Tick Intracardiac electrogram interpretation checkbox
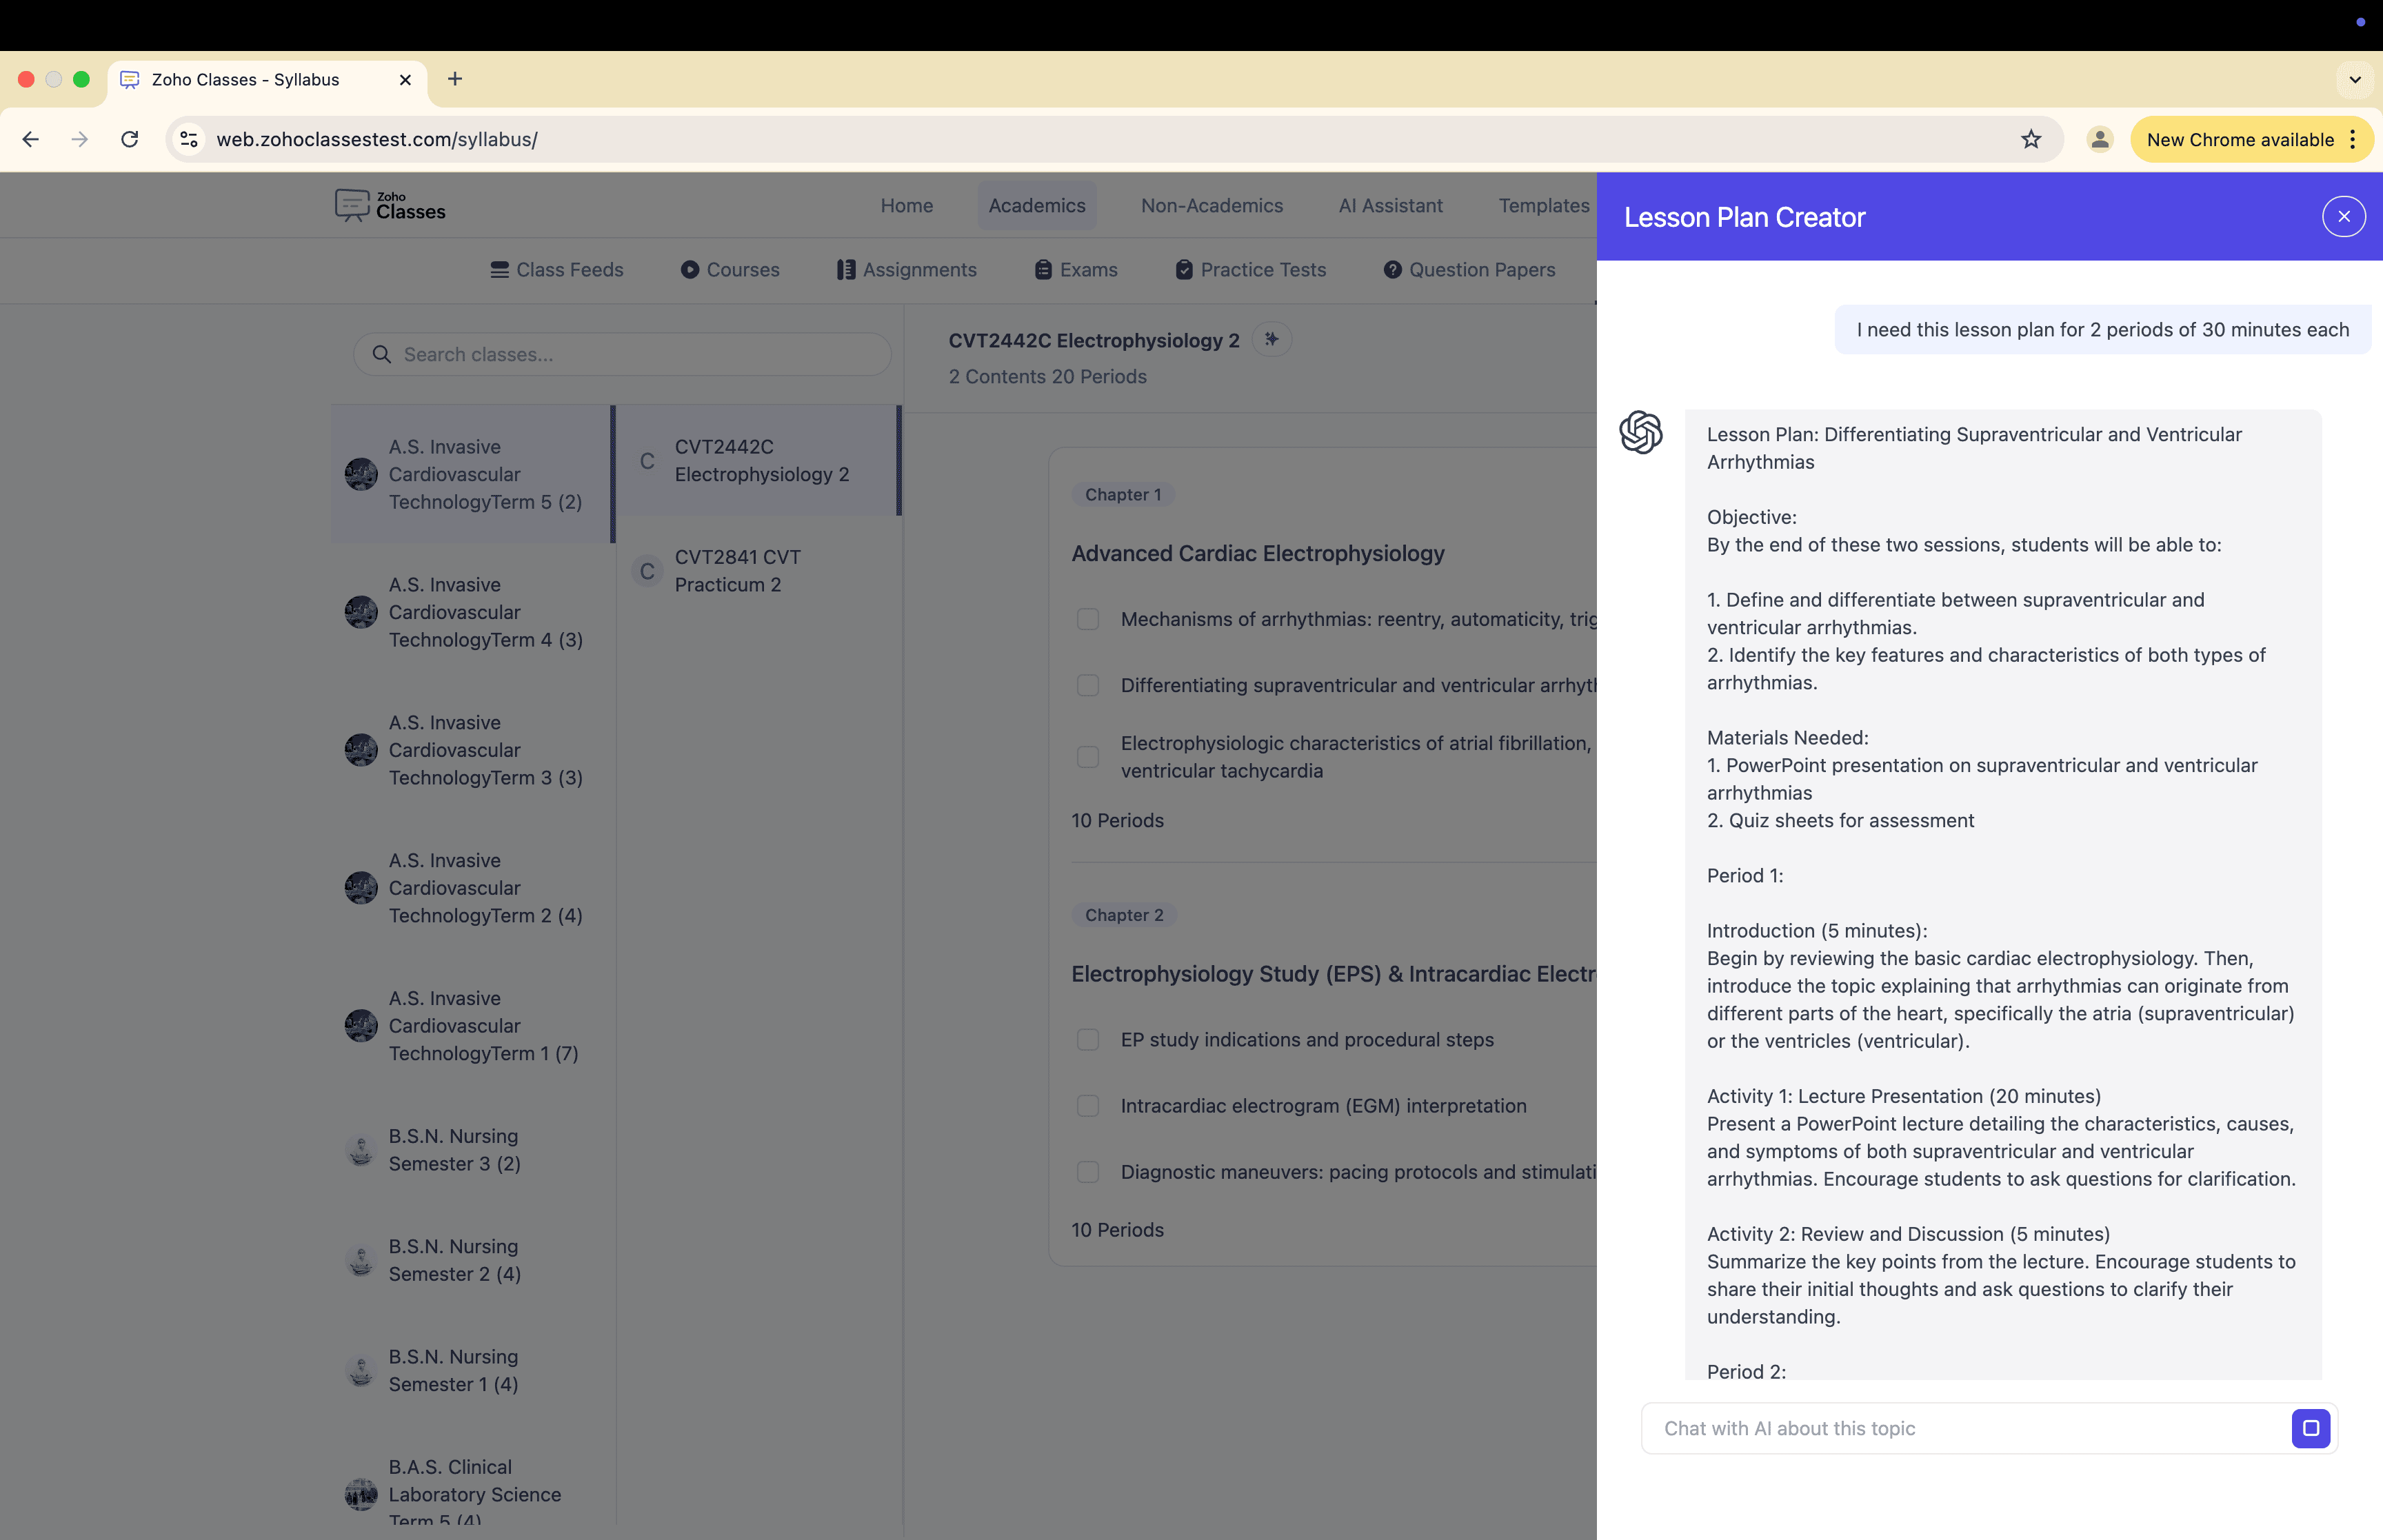This screenshot has width=2383, height=1540. (1087, 1106)
